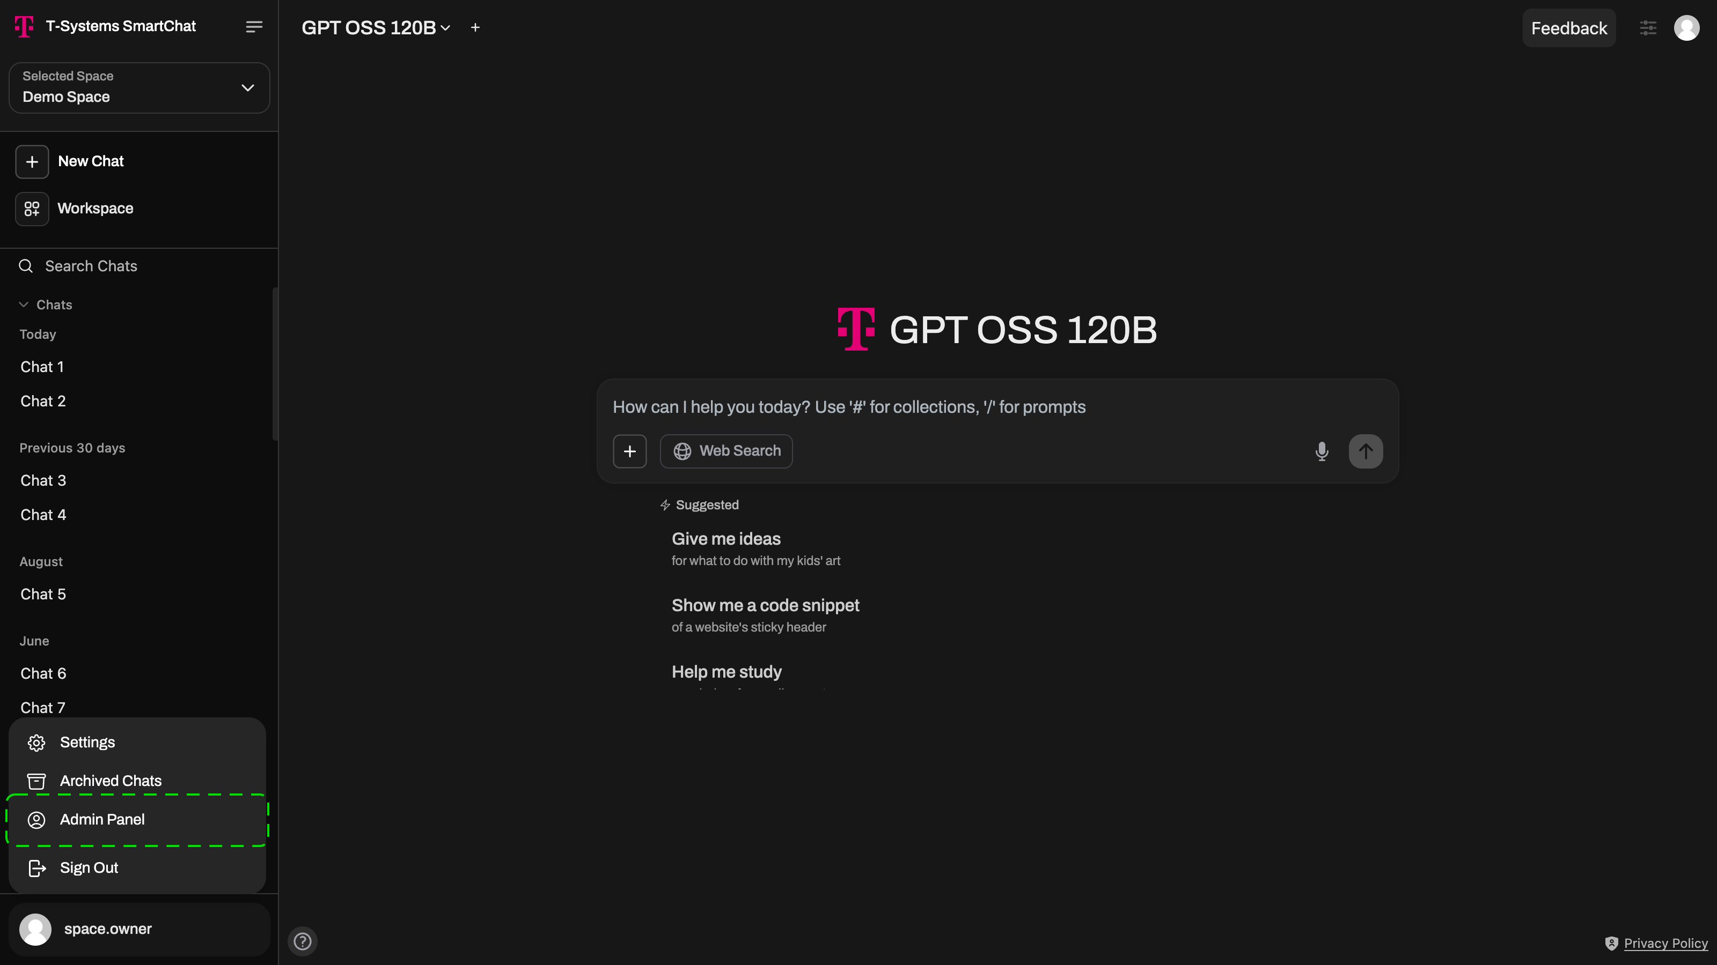
Task: Choose Archived Chats menu entry
Action: click(x=137, y=781)
